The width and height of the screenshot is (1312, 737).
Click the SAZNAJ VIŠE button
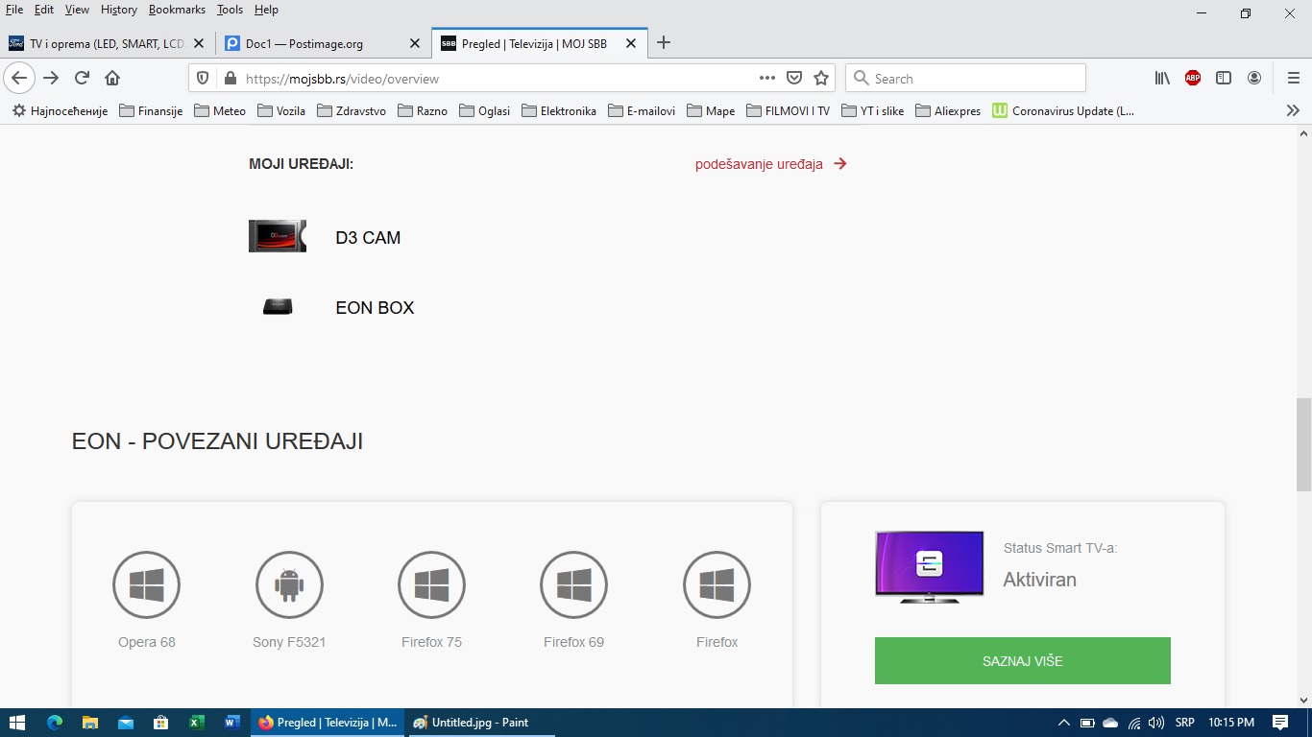coord(1022,660)
